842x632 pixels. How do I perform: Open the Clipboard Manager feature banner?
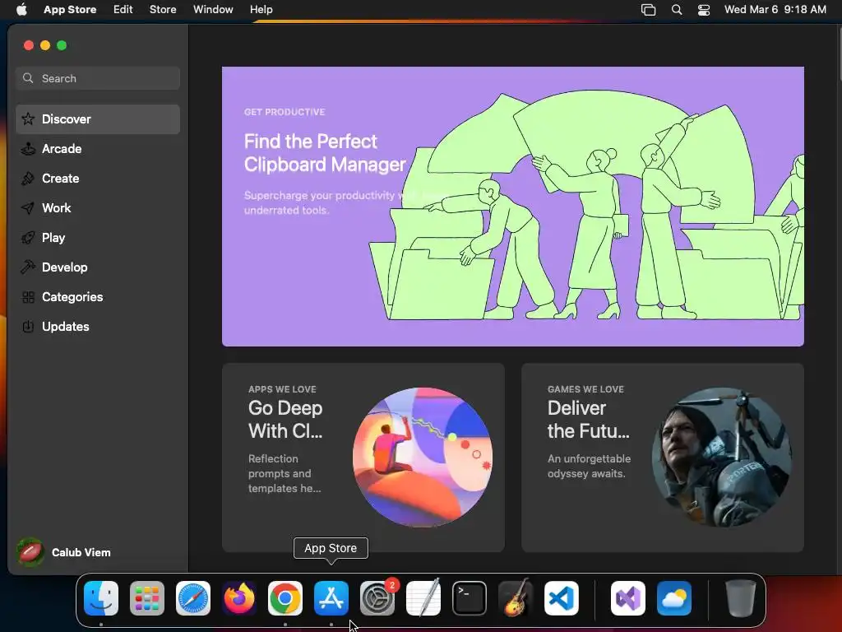[513, 207]
